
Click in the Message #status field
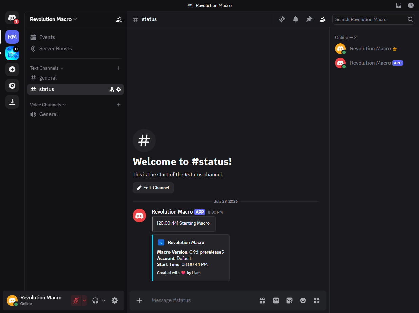[x=203, y=300]
